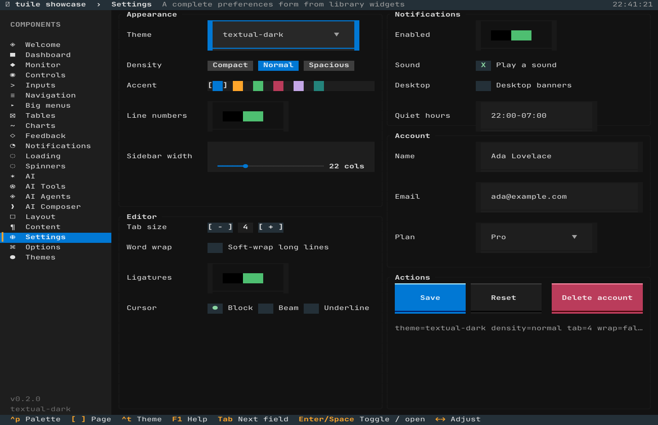Click the Tables grid icon

click(13, 115)
